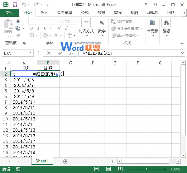Click the Fill Color bucket icon
187x173 pixels.
(x=45, y=35)
